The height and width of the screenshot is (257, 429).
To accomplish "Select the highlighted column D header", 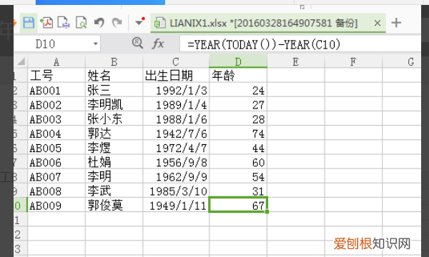I will pos(238,61).
